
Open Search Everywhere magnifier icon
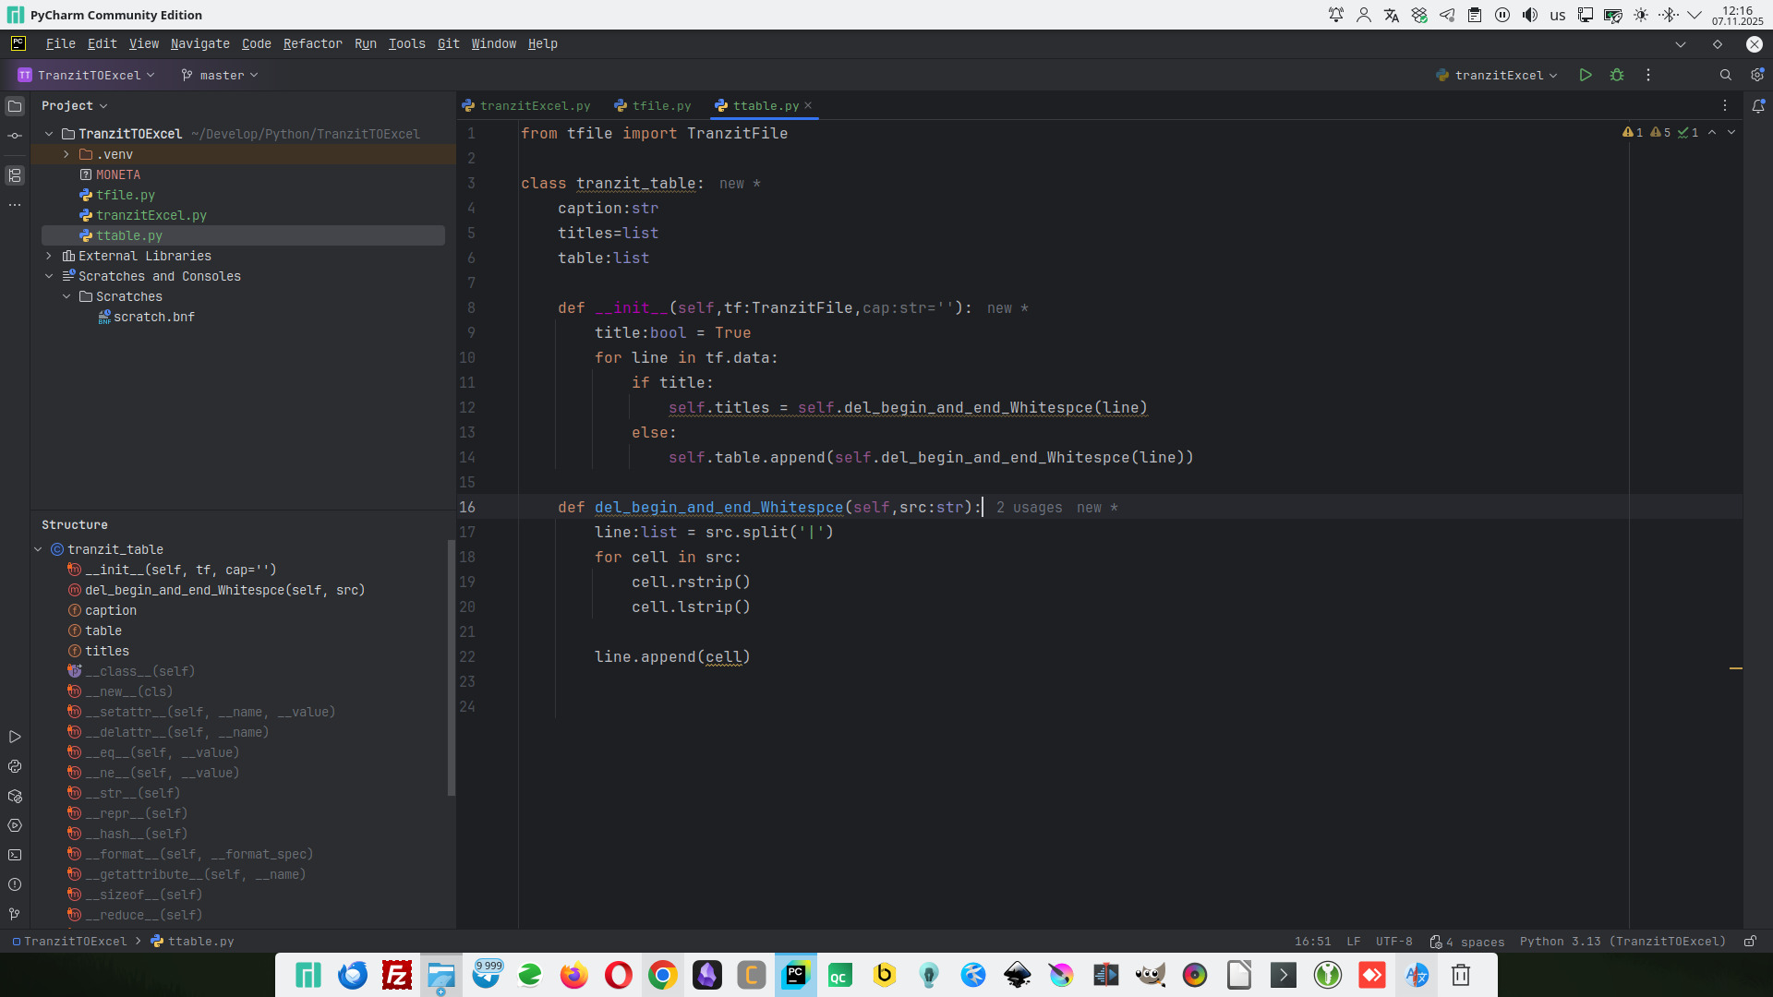tap(1725, 76)
